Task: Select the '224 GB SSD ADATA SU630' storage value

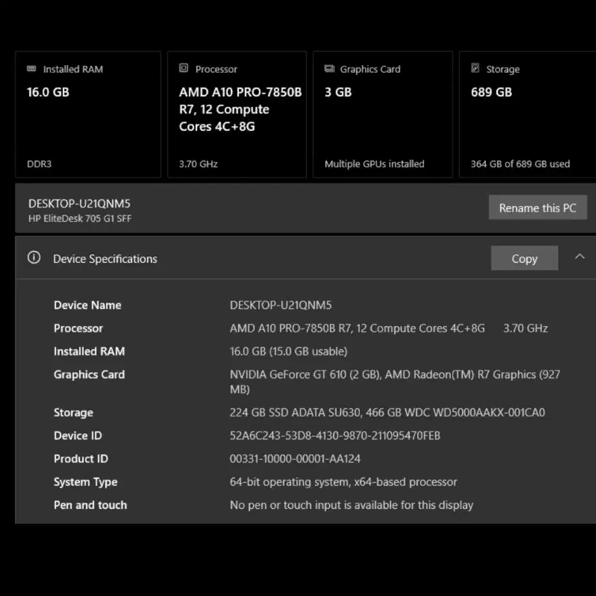Action: pyautogui.click(x=387, y=413)
